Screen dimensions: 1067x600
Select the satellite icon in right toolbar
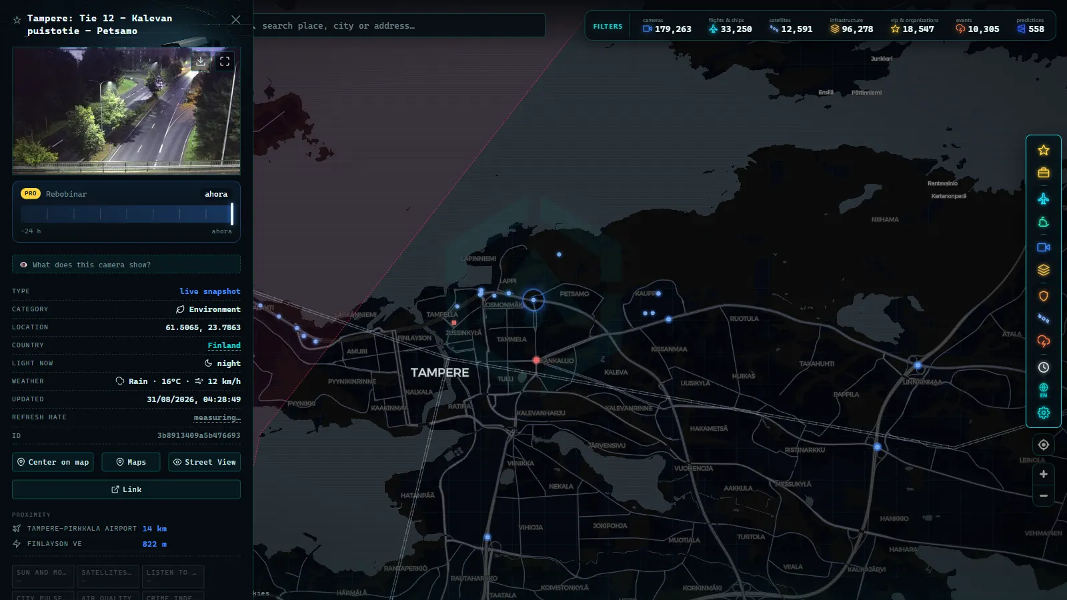(1044, 319)
